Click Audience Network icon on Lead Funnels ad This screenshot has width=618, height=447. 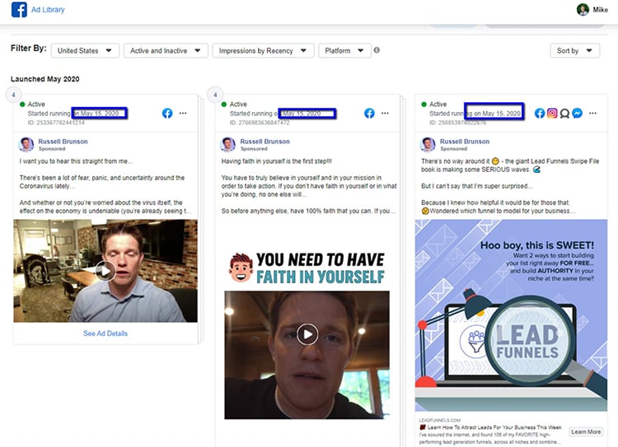tap(564, 114)
